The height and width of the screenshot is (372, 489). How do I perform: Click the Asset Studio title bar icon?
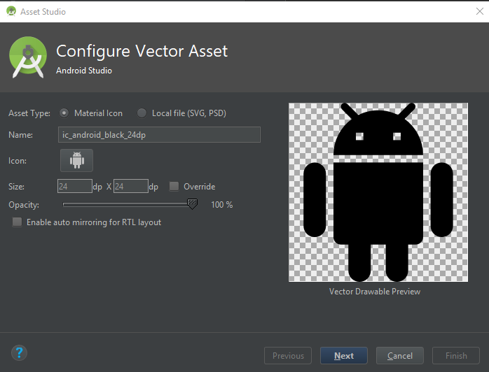click(x=11, y=11)
